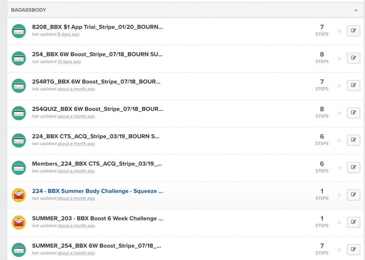Click '6 STEPS' count for Members_224_BBX funnel
This screenshot has height=260, width=365.
click(322, 167)
